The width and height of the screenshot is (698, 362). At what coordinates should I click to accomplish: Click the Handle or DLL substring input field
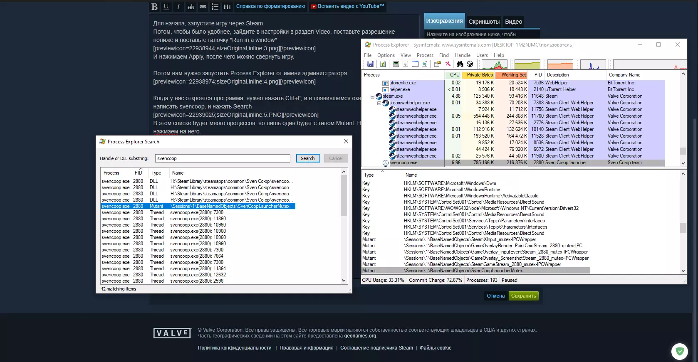[223, 158]
